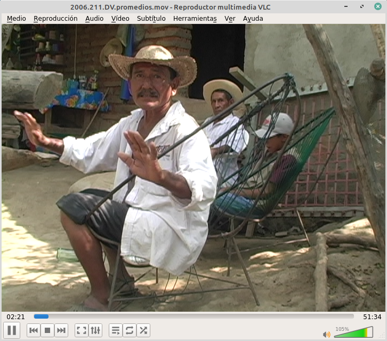387x341 pixels.
Task: Mute audio with speaker icon
Action: click(326, 334)
